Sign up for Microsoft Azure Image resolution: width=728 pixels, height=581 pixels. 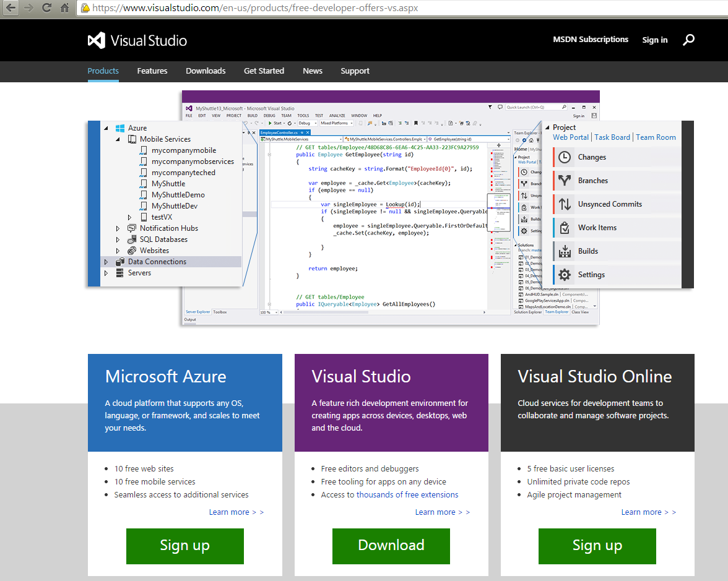pyautogui.click(x=184, y=546)
